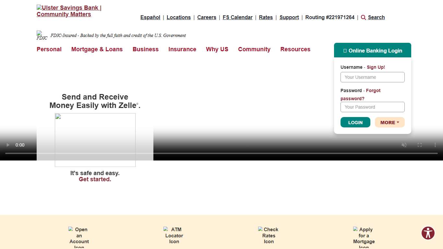Viewport: 443px width, 249px height.
Task: Select the Community menu item
Action: click(254, 49)
